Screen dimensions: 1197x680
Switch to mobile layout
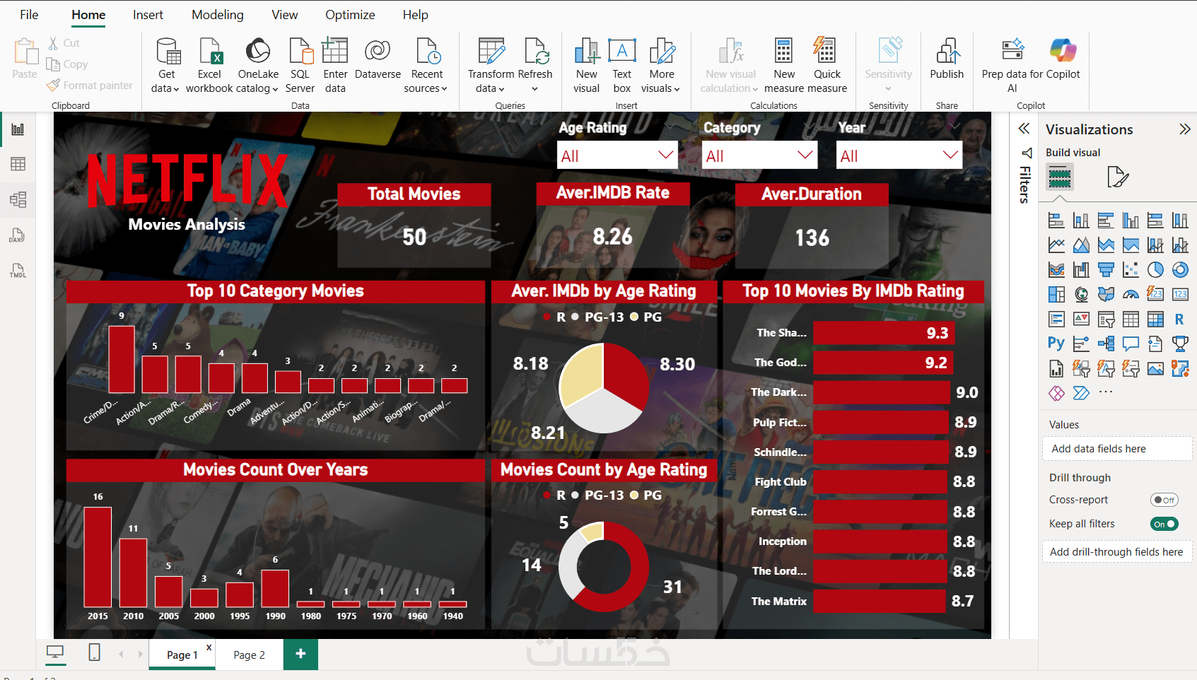[x=94, y=652]
